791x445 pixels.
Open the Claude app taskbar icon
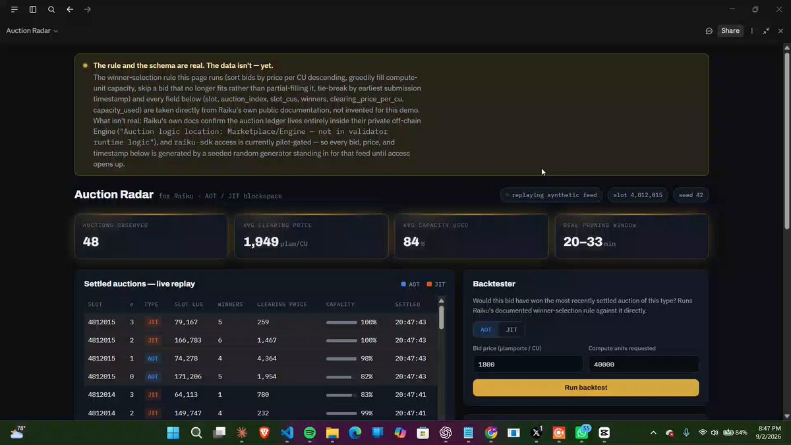[242, 433]
